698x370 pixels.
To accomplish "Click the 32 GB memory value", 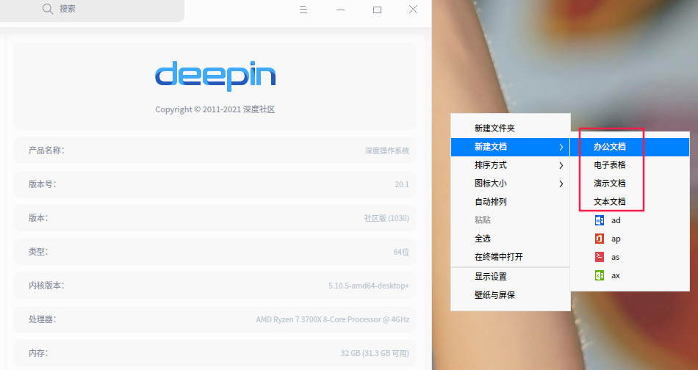I will [x=375, y=353].
